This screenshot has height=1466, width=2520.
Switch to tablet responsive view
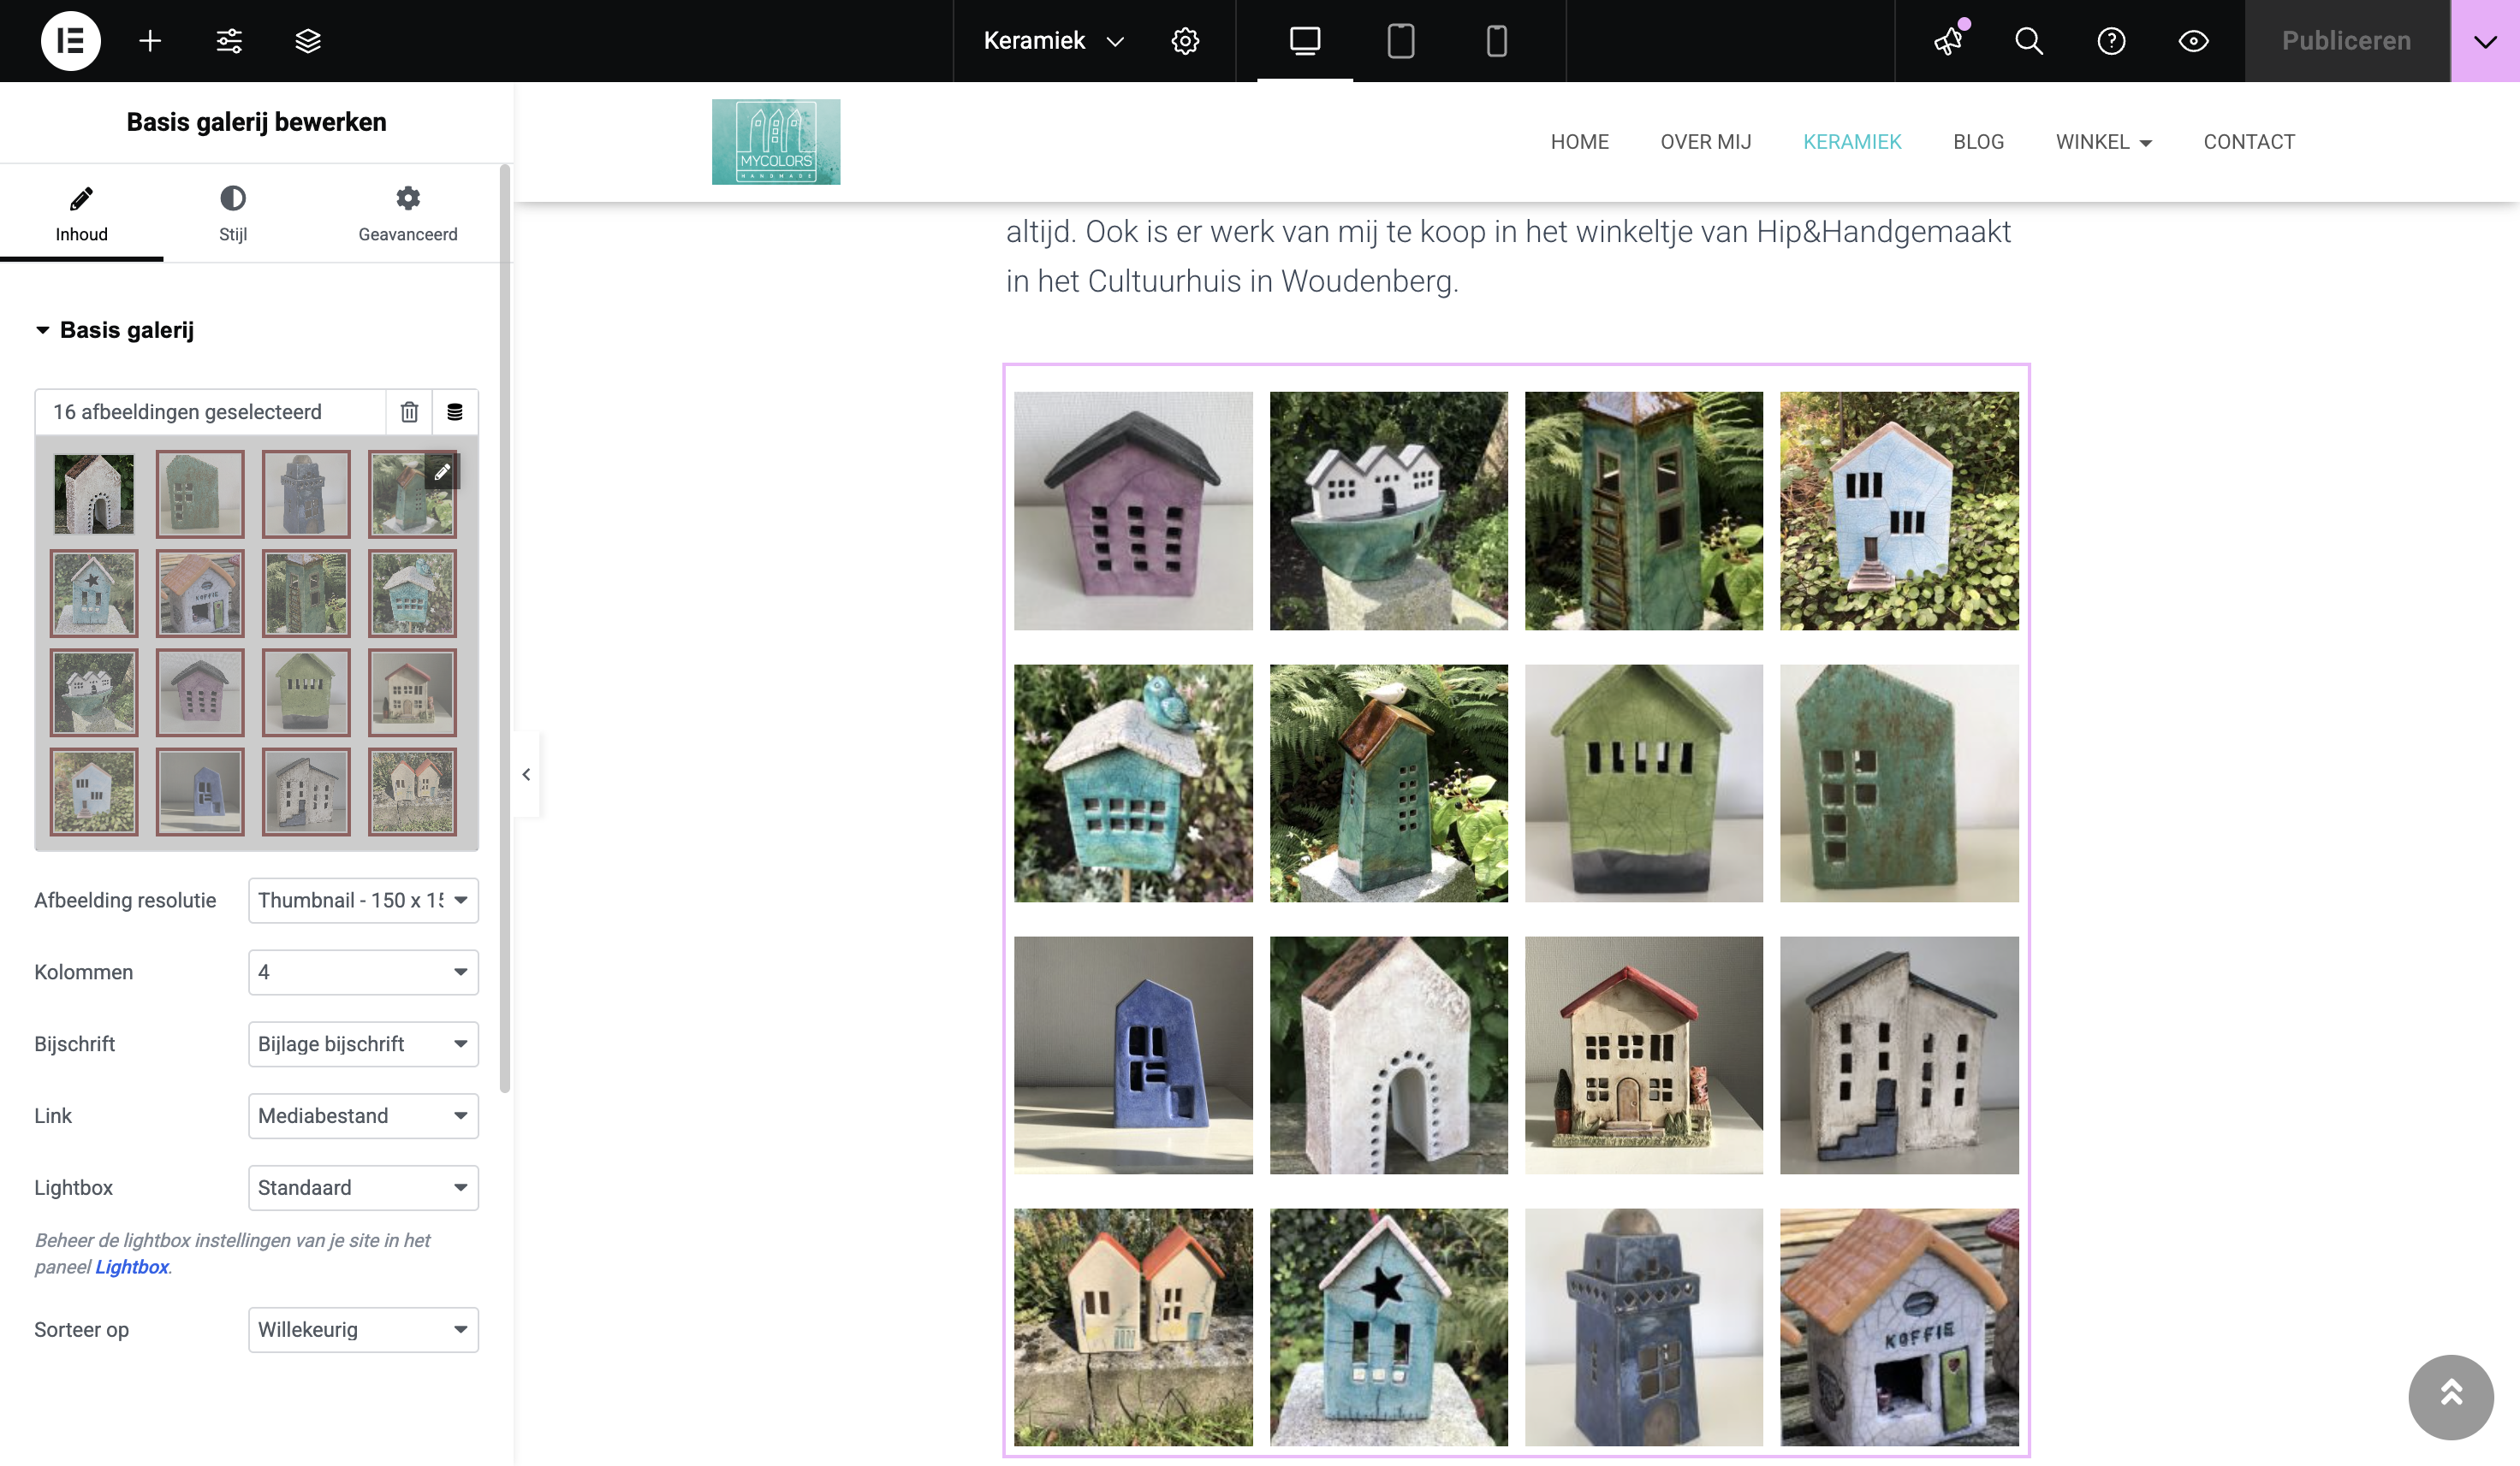[x=1400, y=41]
